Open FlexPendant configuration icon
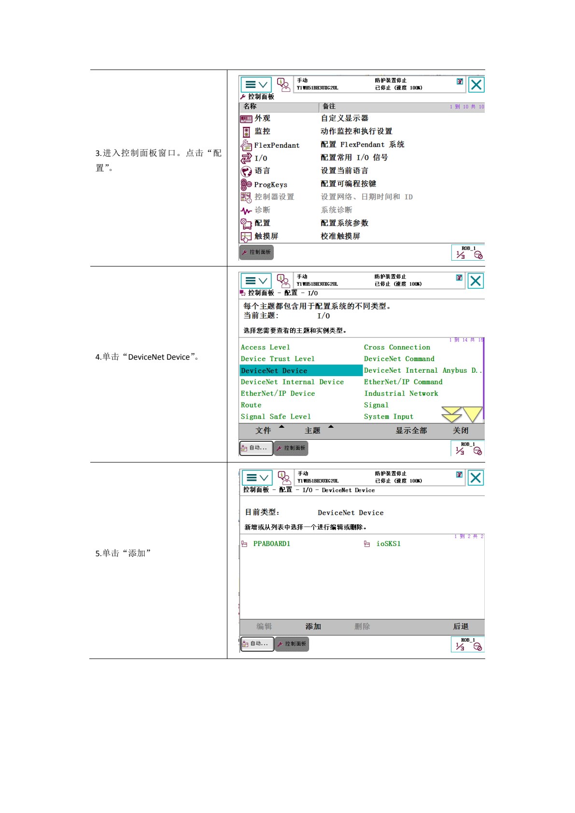The width and height of the screenshot is (575, 813). pyautogui.click(x=246, y=145)
